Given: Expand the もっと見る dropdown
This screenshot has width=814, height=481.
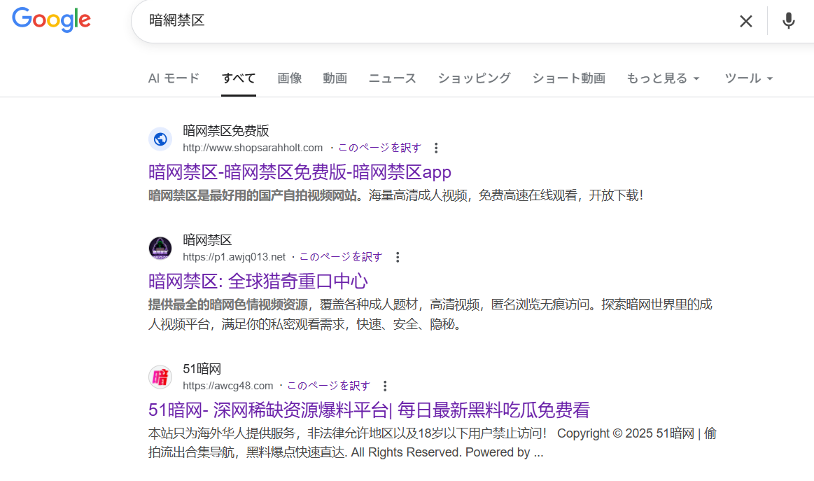Looking at the screenshot, I should click(662, 78).
